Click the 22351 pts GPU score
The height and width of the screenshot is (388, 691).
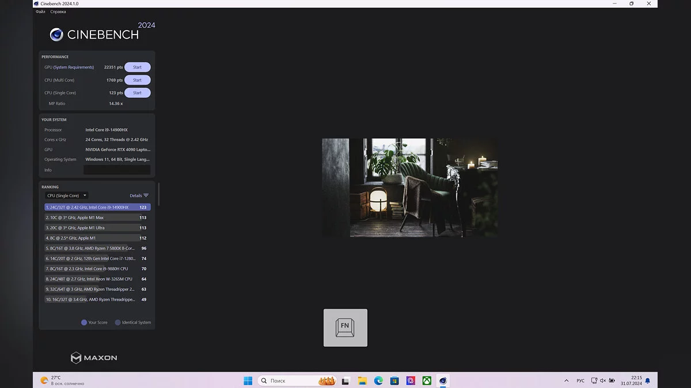[113, 67]
